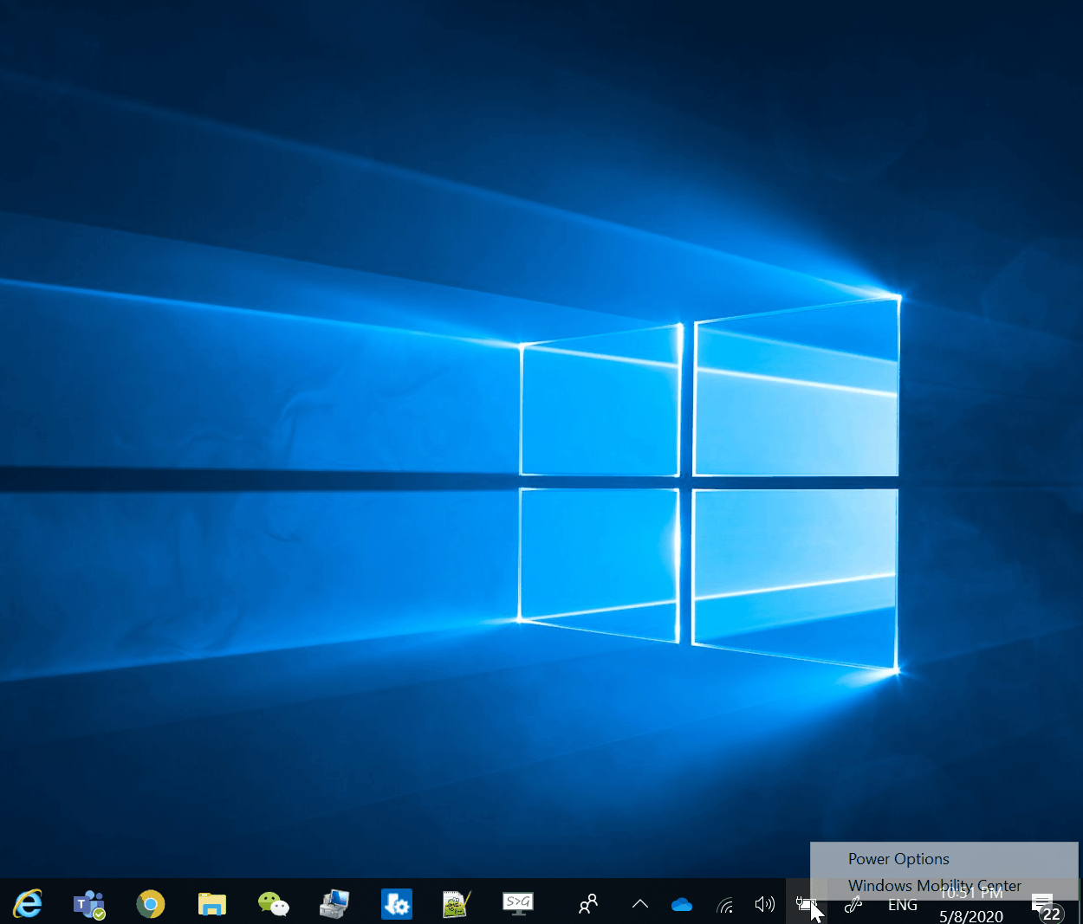Open the People icon on taskbar
Screen dimensions: 1083x924
click(x=588, y=904)
